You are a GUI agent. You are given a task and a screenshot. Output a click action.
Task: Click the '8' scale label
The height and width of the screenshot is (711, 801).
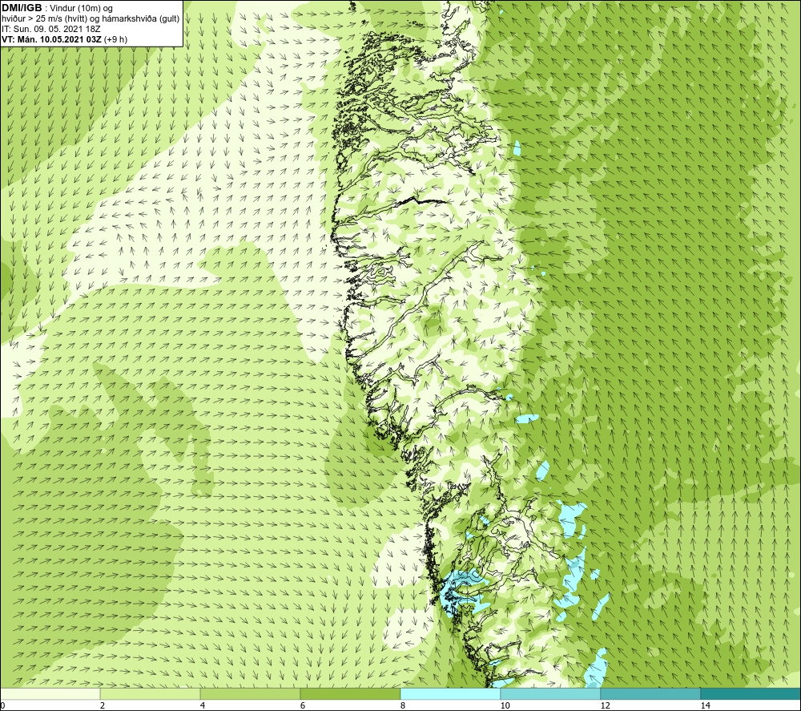[x=403, y=705]
